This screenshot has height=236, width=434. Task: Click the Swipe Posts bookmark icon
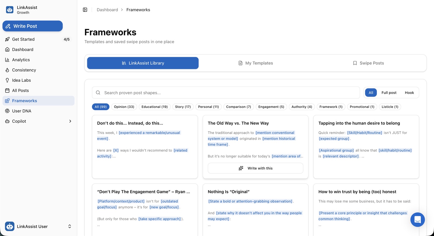coord(355,63)
